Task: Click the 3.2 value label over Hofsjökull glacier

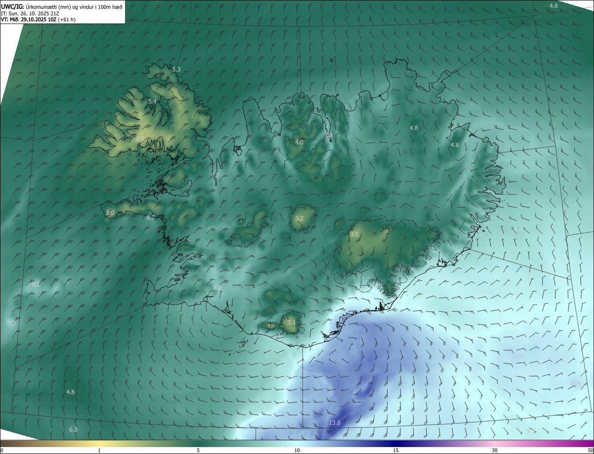Action: pyautogui.click(x=299, y=218)
